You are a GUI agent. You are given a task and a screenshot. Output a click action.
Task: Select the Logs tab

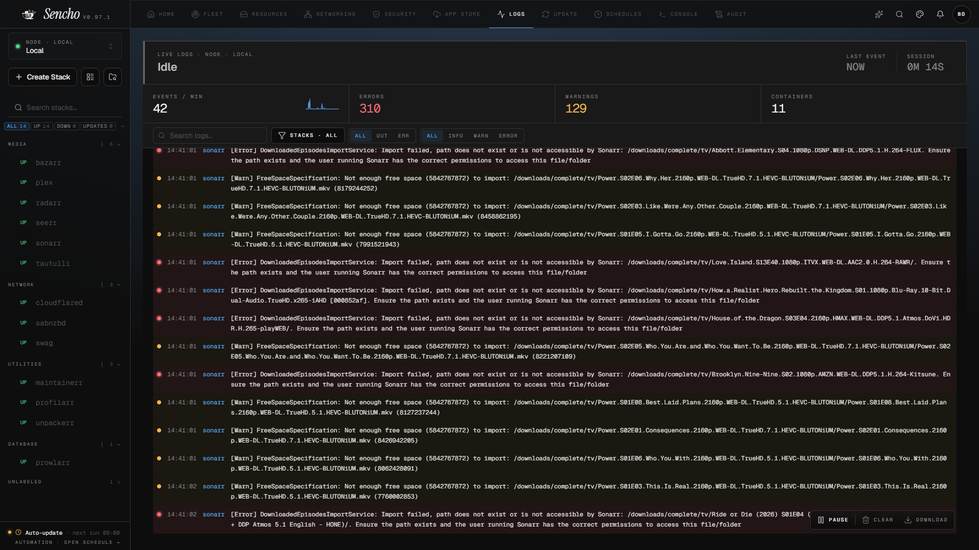511,14
